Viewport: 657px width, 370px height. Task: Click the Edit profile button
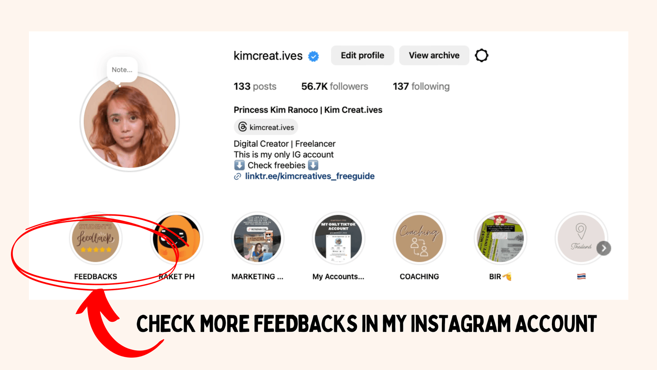[x=362, y=55]
